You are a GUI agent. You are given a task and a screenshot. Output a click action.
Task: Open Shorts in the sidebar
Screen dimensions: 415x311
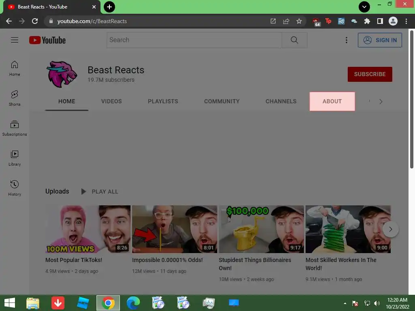click(x=15, y=98)
